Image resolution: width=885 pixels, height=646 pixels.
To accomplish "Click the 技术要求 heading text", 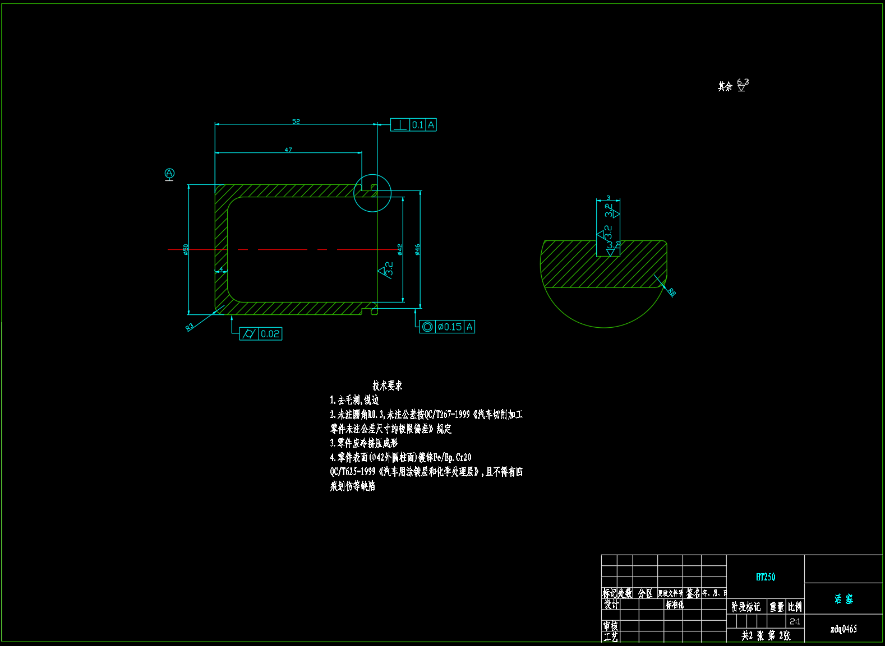I will pyautogui.click(x=387, y=385).
